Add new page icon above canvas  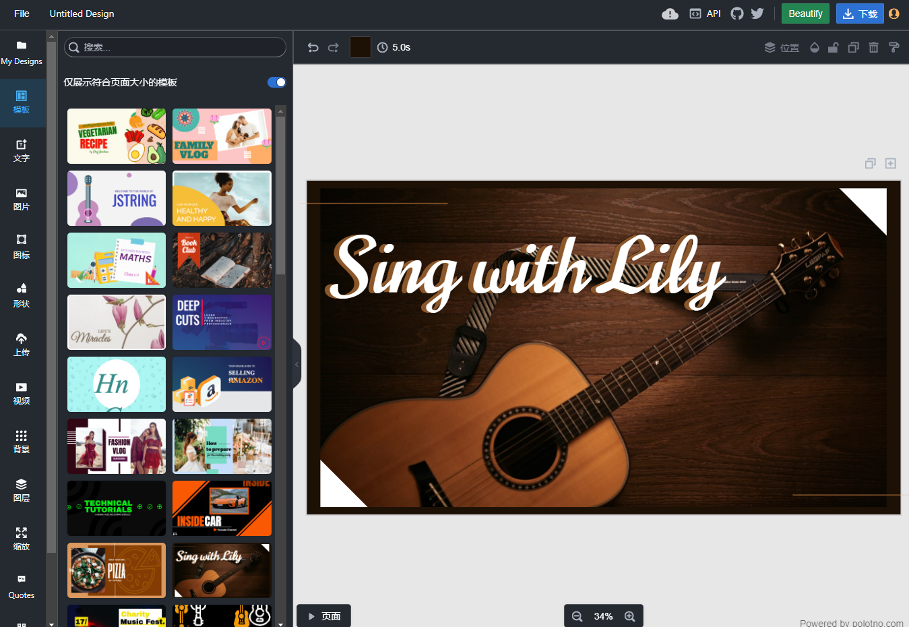click(891, 163)
